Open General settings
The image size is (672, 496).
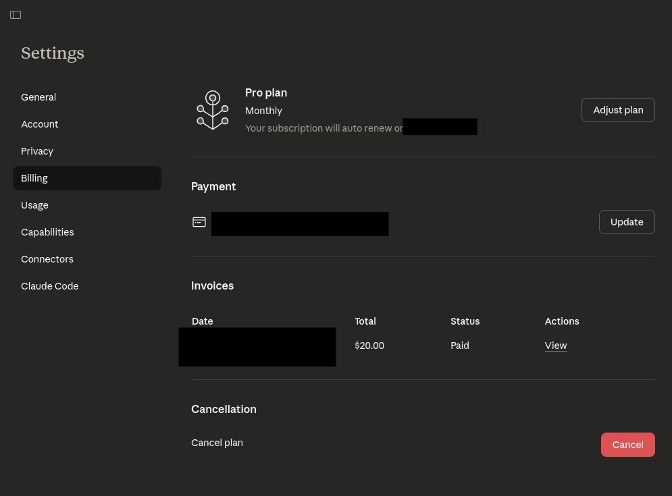tap(38, 97)
